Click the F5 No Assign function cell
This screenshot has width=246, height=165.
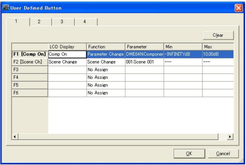(106, 85)
